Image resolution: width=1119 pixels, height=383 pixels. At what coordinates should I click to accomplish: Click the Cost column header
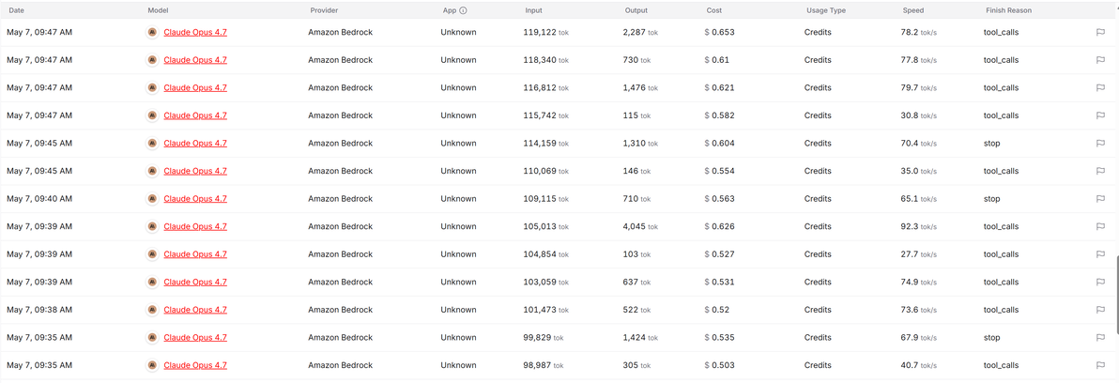point(714,10)
